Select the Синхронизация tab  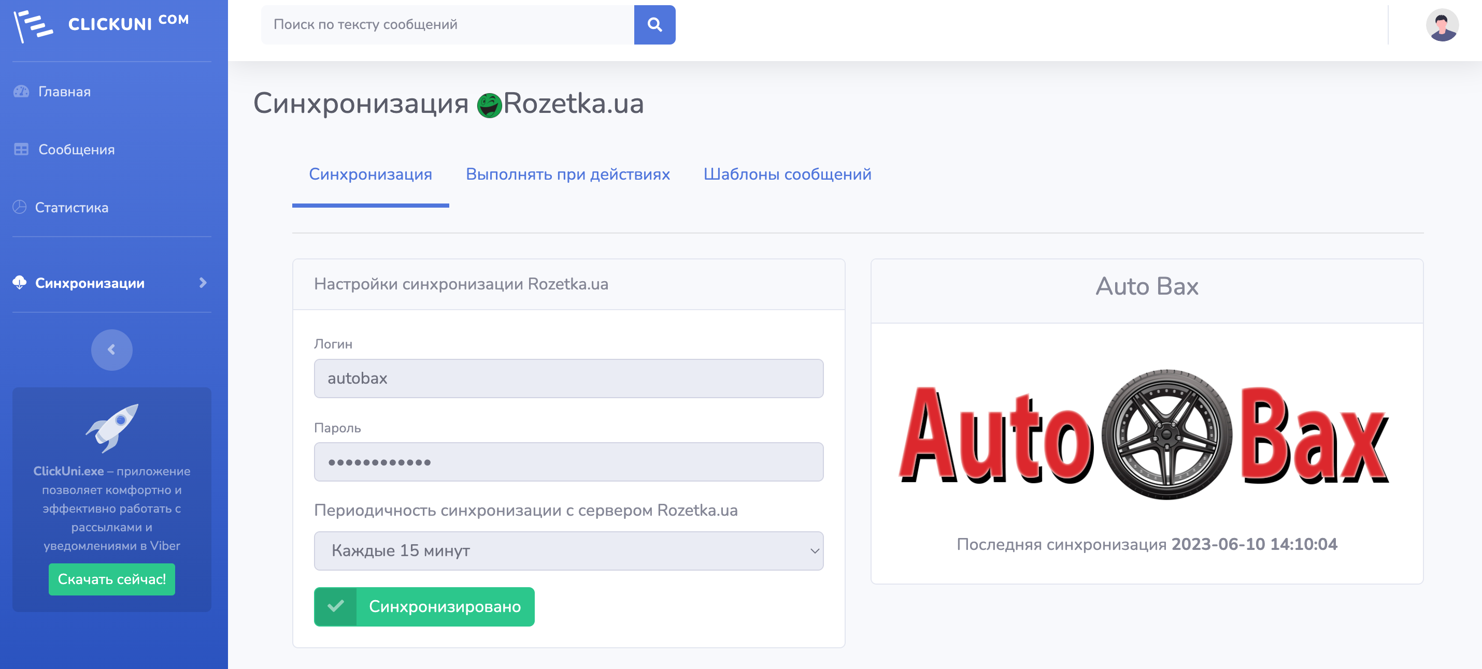[370, 174]
